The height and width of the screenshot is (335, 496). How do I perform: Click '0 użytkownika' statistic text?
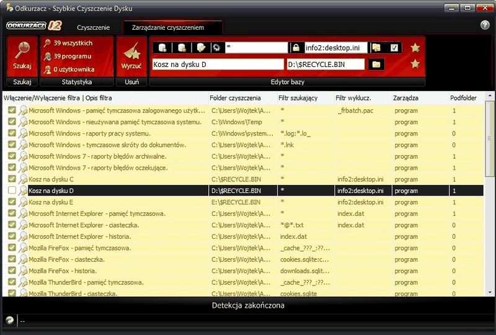(74, 69)
